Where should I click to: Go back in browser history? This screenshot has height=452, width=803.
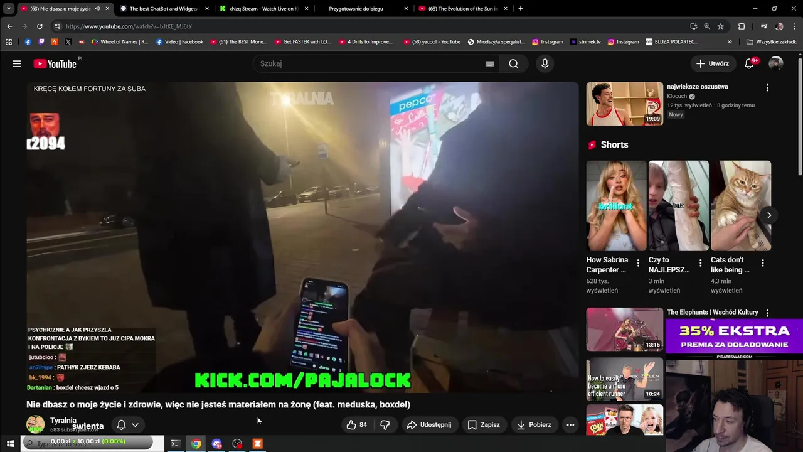click(x=9, y=26)
